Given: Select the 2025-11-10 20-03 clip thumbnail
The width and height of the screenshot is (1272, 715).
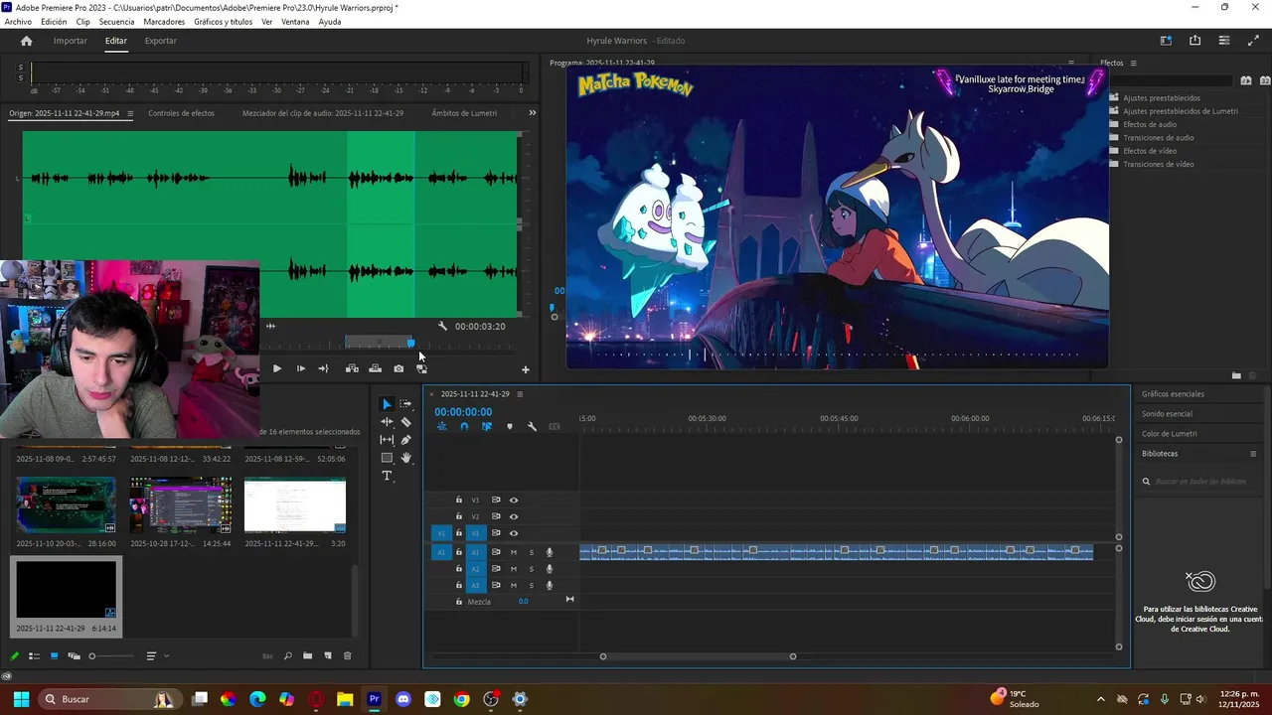Looking at the screenshot, I should 66,505.
